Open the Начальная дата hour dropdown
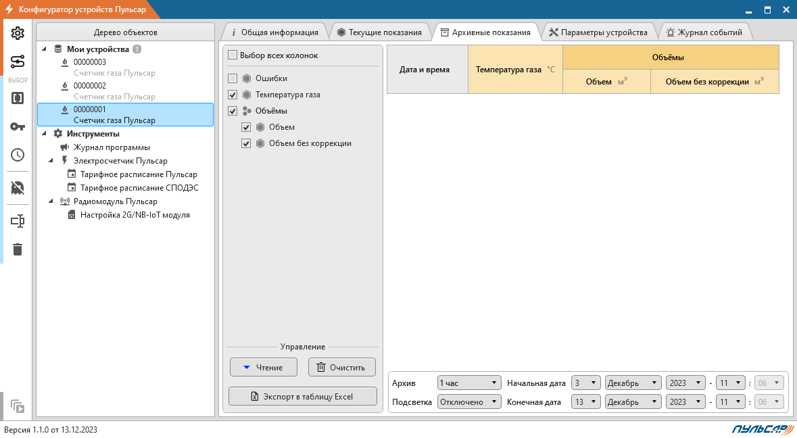797x438 pixels. pyautogui.click(x=731, y=383)
